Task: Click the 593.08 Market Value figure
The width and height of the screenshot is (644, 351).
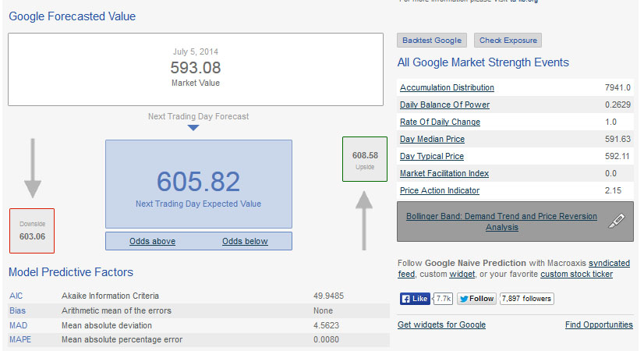Action: pos(196,68)
